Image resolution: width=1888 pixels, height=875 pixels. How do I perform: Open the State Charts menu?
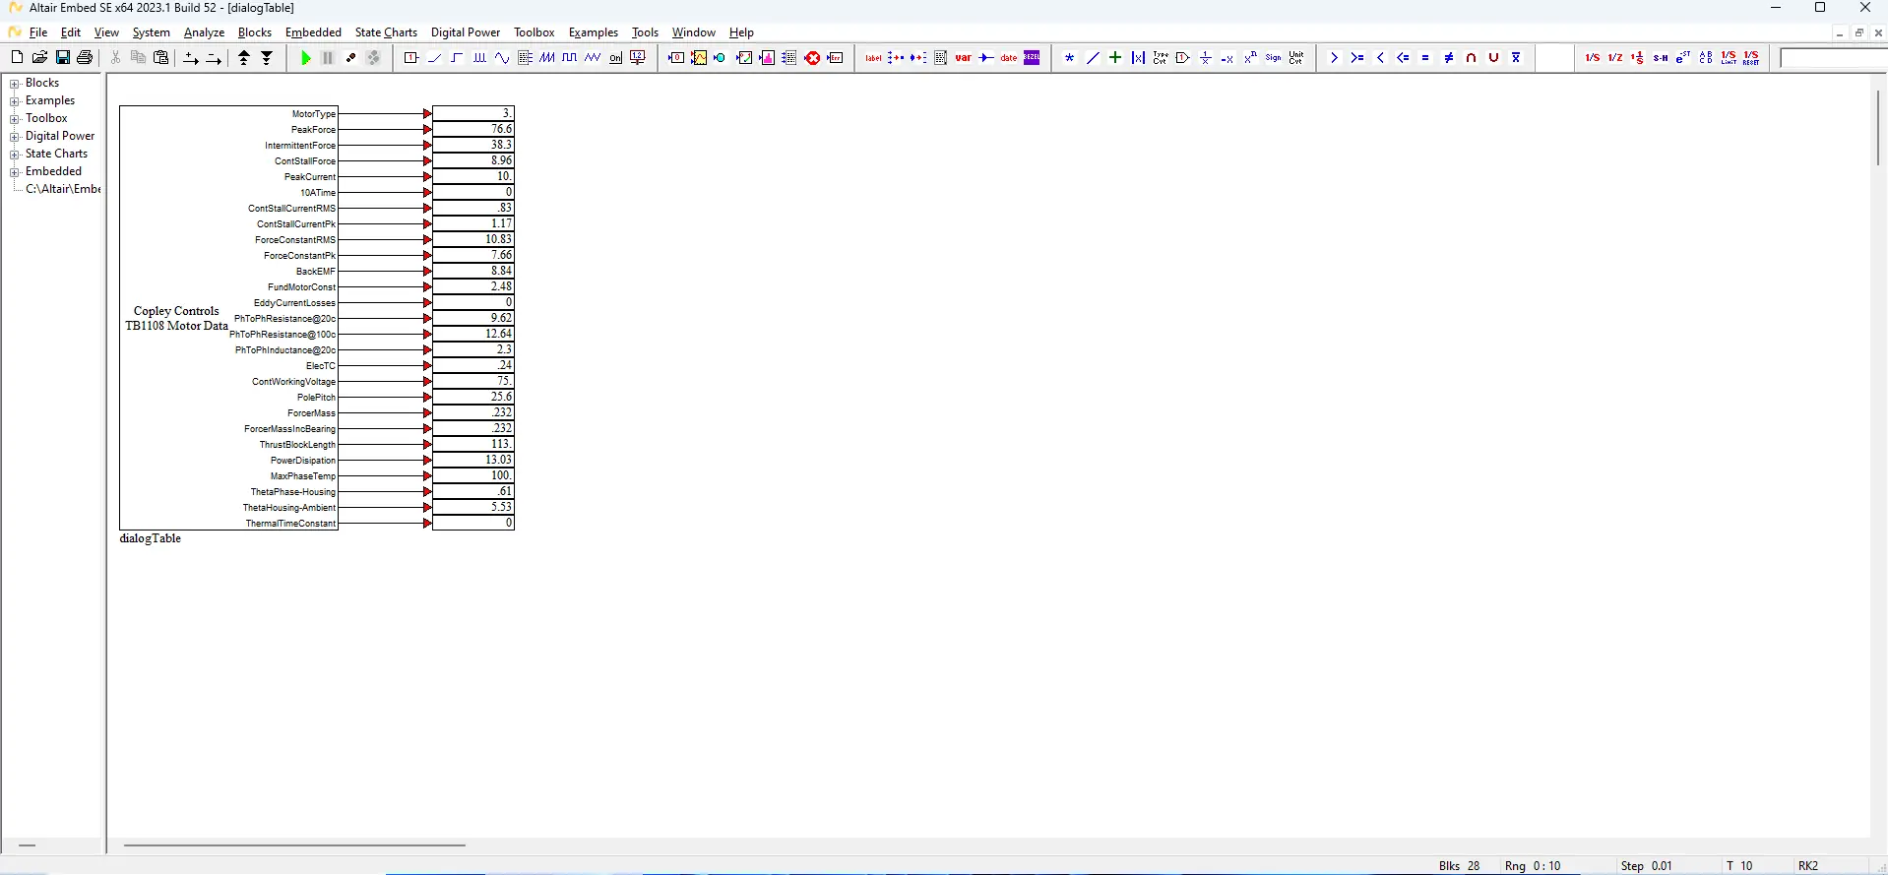[x=386, y=32]
